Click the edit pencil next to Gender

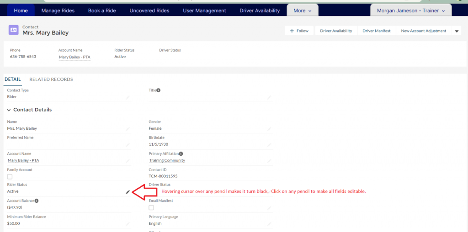tap(270, 129)
